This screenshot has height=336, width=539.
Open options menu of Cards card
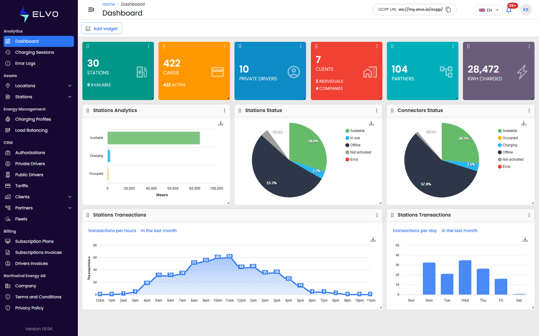click(x=225, y=46)
